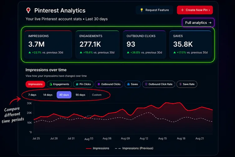Switch chart to Outbound Clicks
Viewport: 235px width, 157px height.
[x=109, y=84]
